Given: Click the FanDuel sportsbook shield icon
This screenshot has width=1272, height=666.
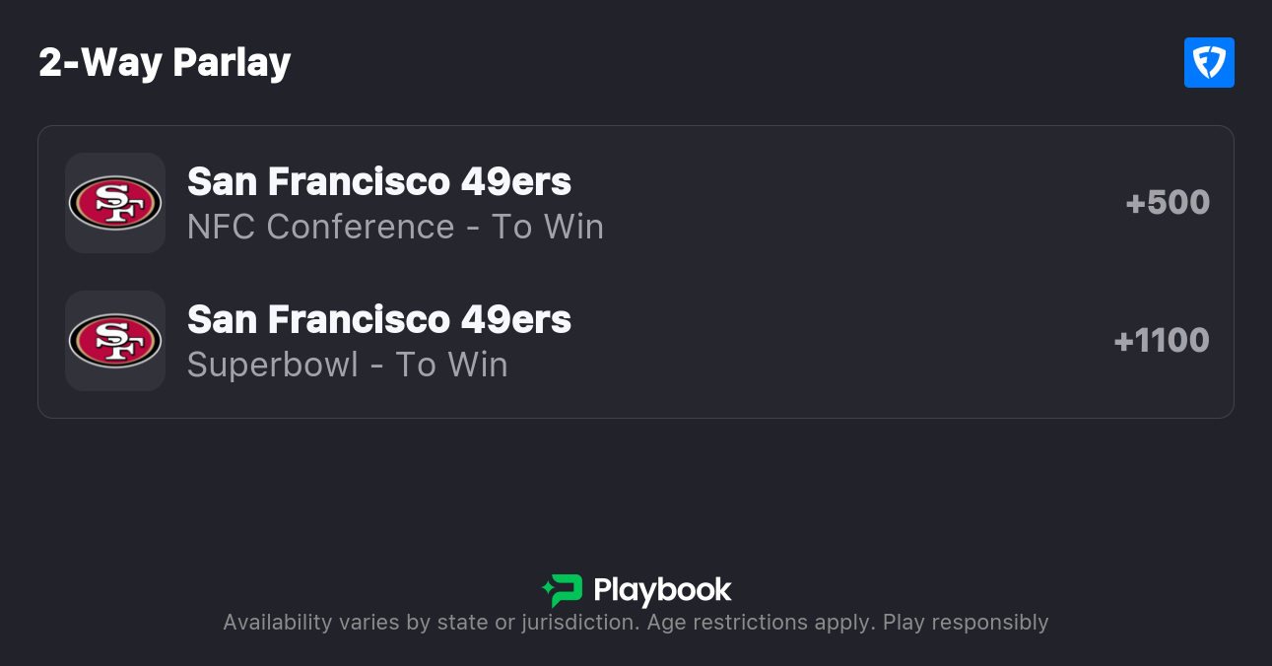Looking at the screenshot, I should 1209,63.
